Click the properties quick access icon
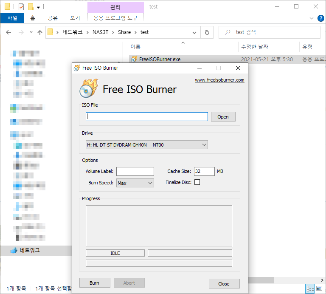 (x=21, y=7)
